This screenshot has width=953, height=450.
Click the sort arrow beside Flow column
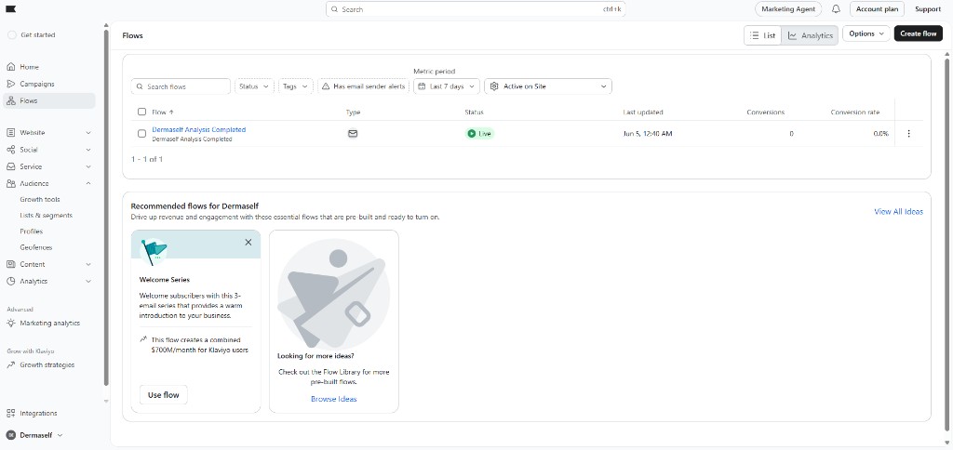click(171, 112)
